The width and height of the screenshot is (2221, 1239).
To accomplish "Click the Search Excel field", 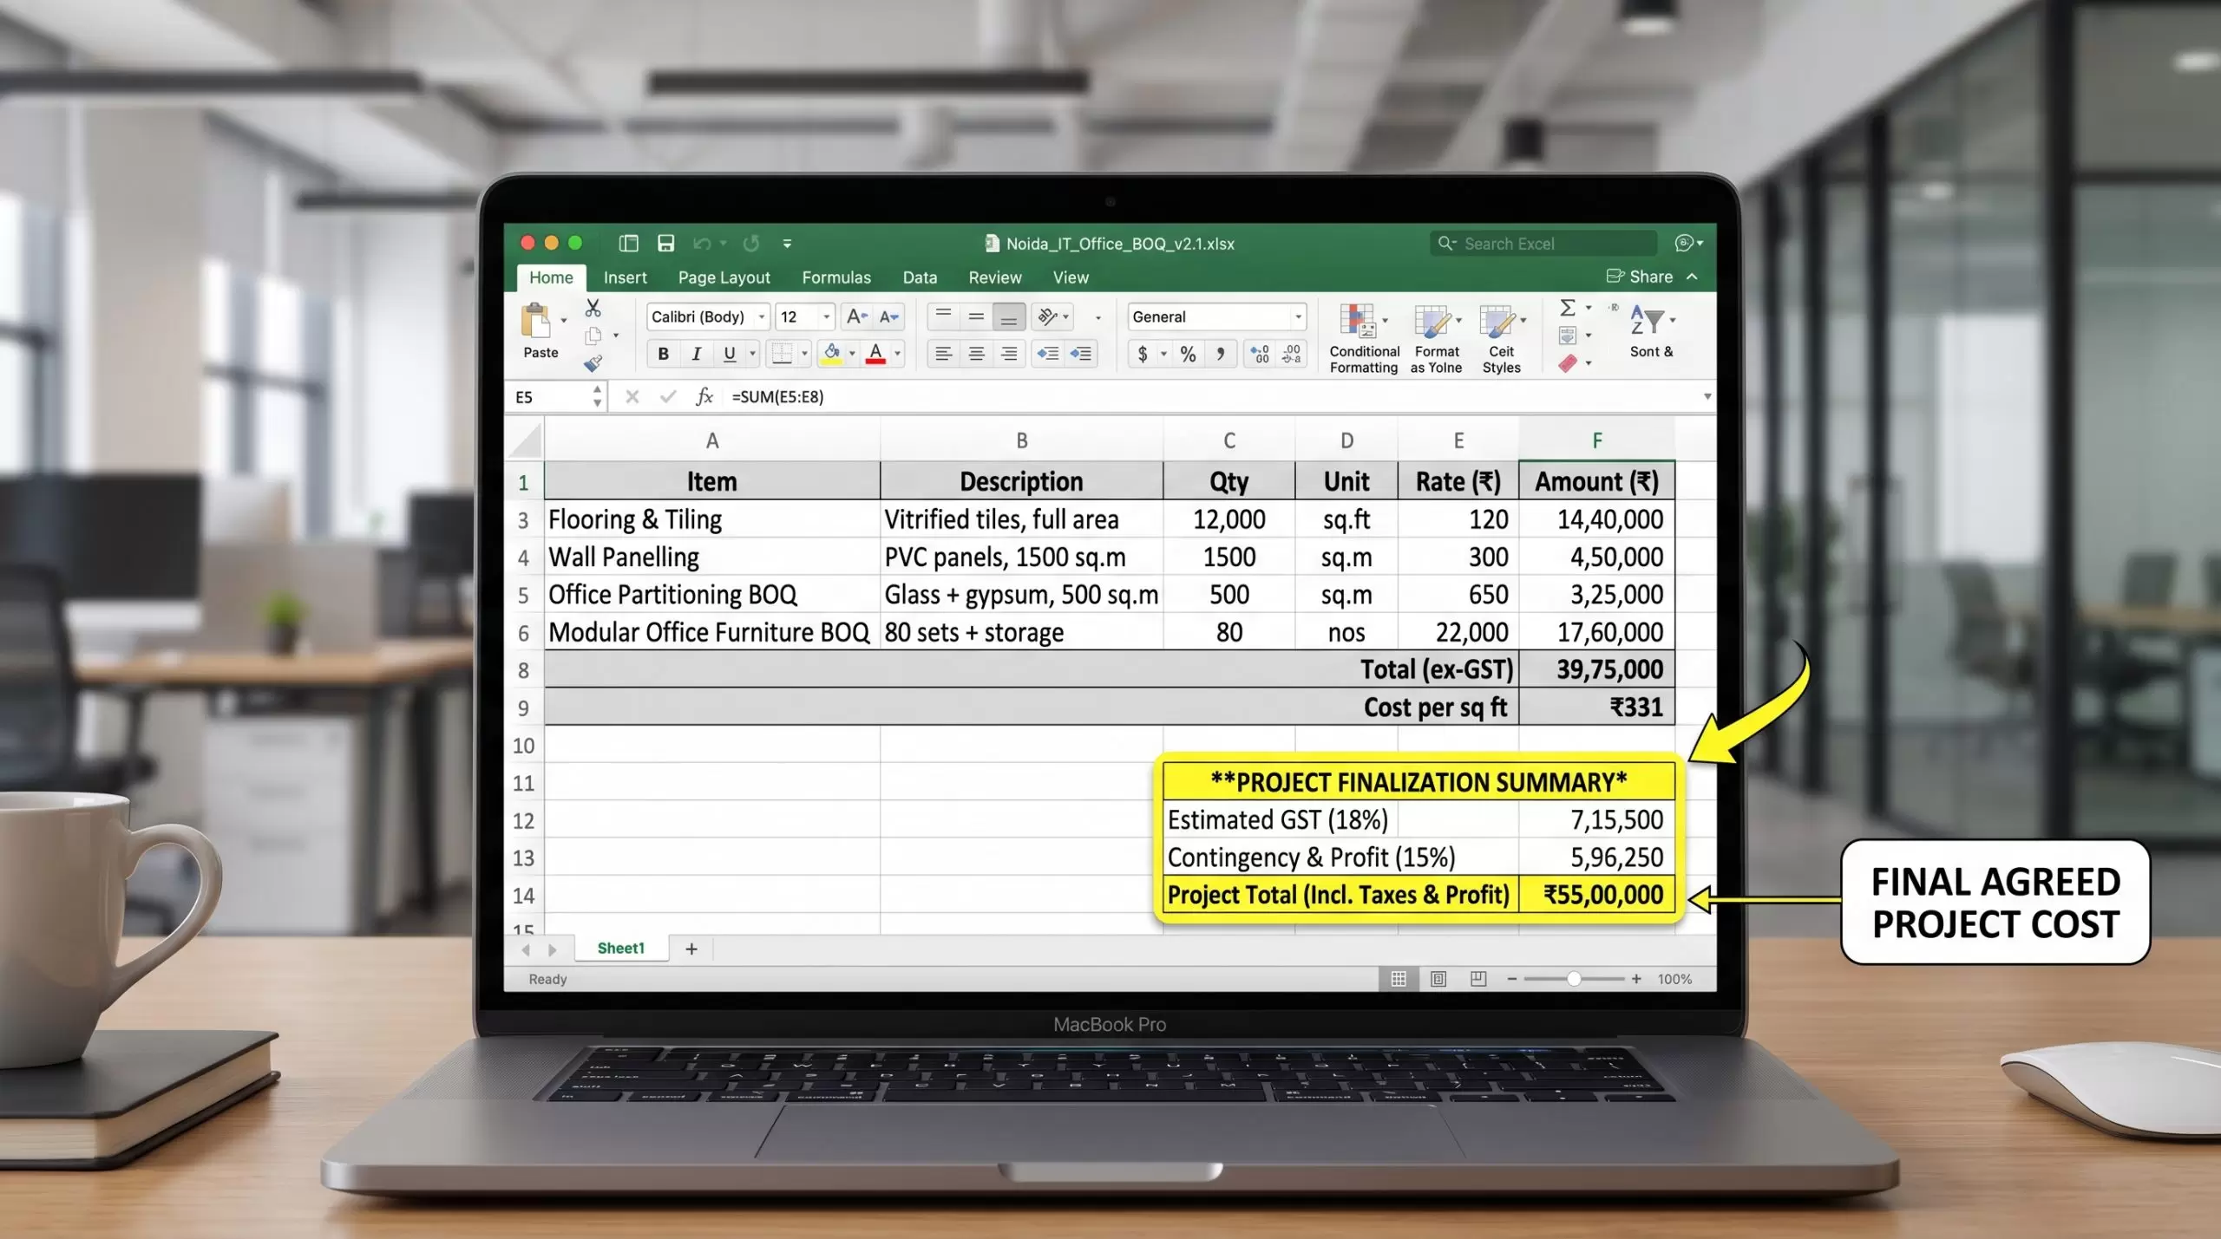I will [1543, 244].
